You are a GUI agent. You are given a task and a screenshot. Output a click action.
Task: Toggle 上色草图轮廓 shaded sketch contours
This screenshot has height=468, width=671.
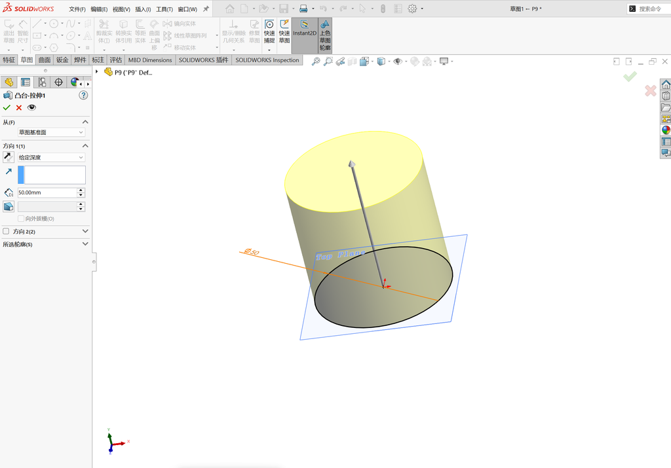pos(325,35)
